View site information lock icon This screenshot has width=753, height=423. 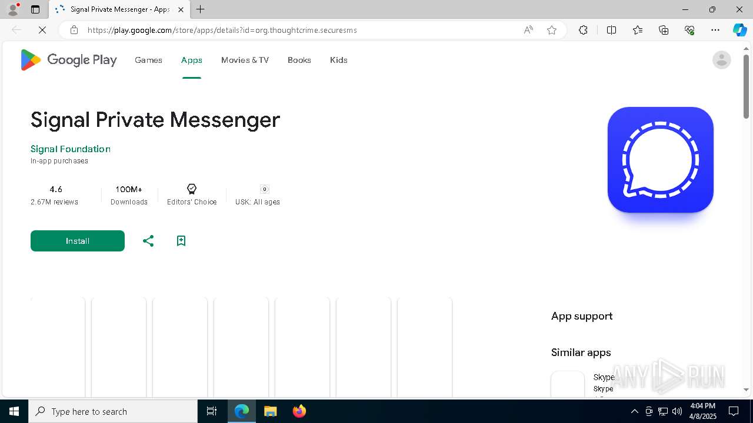coord(74,30)
